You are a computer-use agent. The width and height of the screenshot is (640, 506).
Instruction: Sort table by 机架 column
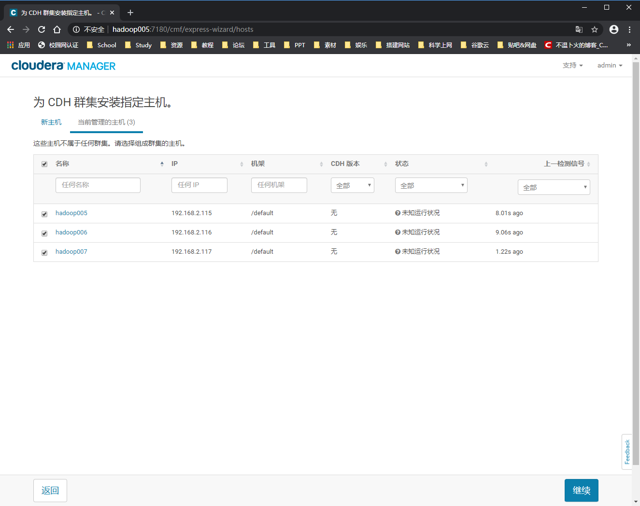(x=287, y=164)
